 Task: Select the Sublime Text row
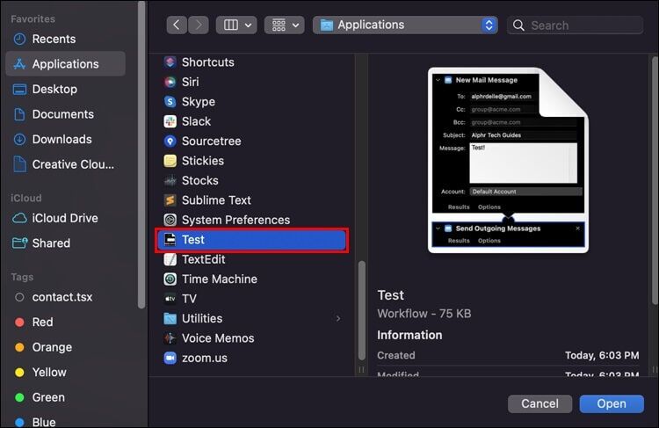pyautogui.click(x=252, y=200)
